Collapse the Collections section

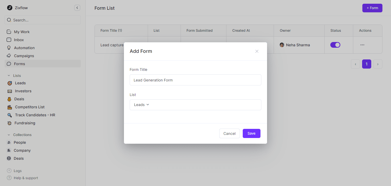click(8, 135)
